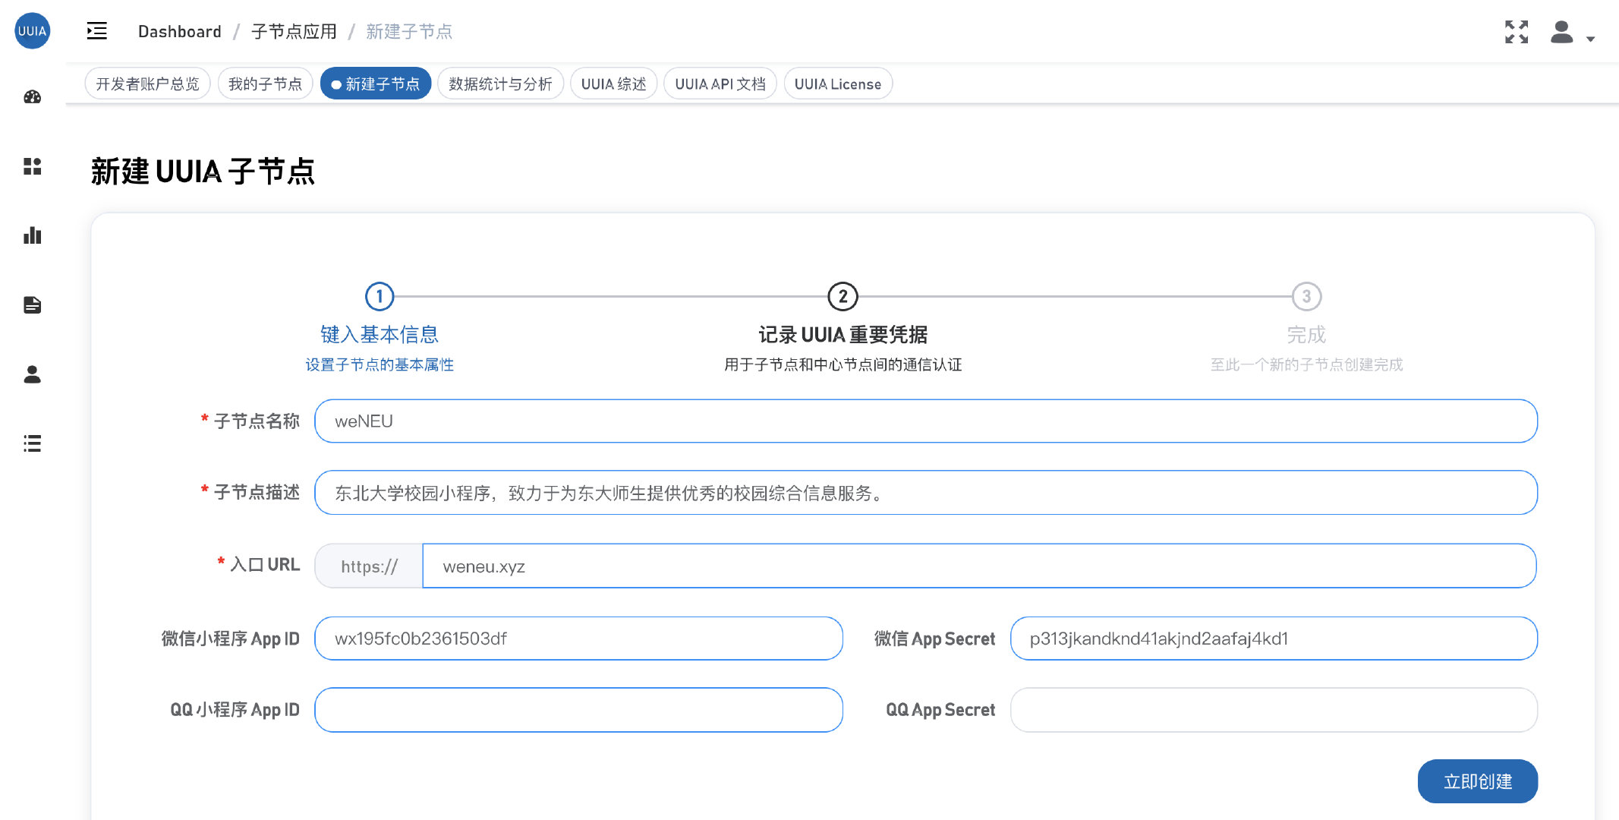Open the document sidebar icon
The image size is (1619, 820).
pyautogui.click(x=32, y=305)
